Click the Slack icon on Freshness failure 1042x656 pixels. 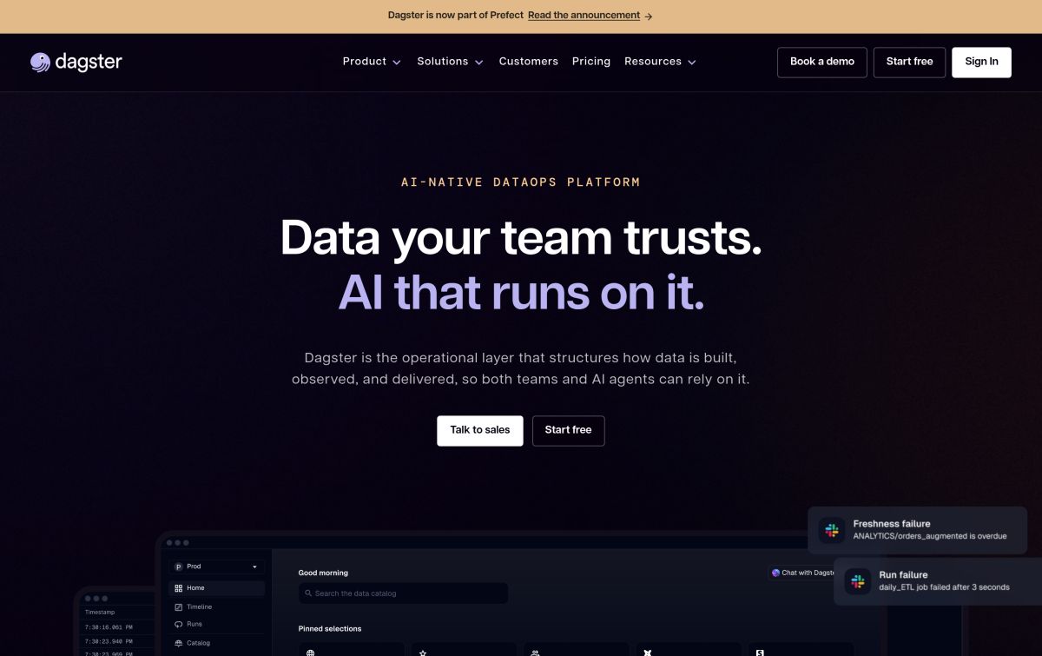click(x=833, y=530)
